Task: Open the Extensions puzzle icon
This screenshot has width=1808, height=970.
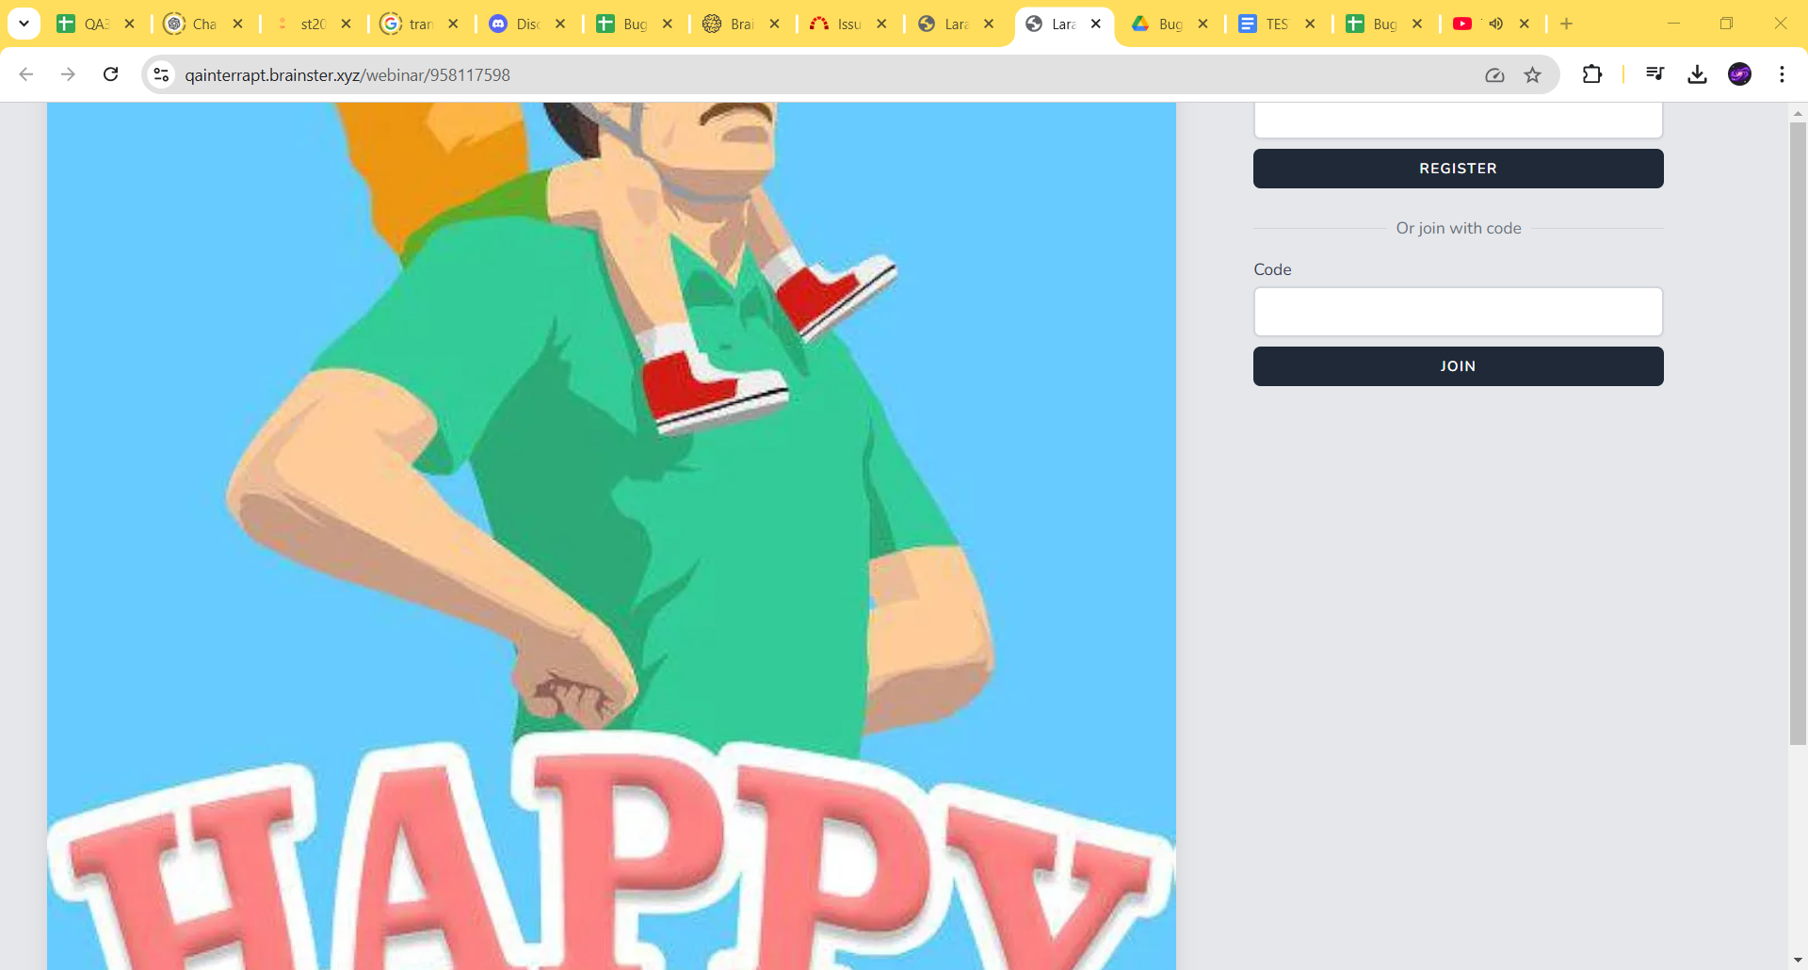Action: pyautogui.click(x=1591, y=74)
